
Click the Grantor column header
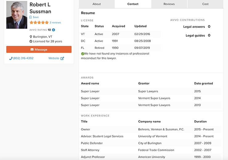coord(144,83)
